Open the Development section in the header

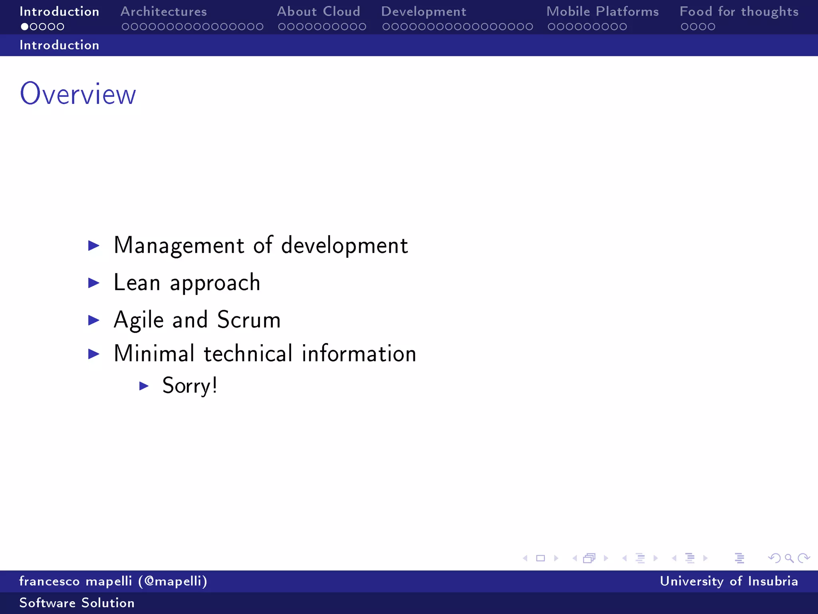click(424, 12)
